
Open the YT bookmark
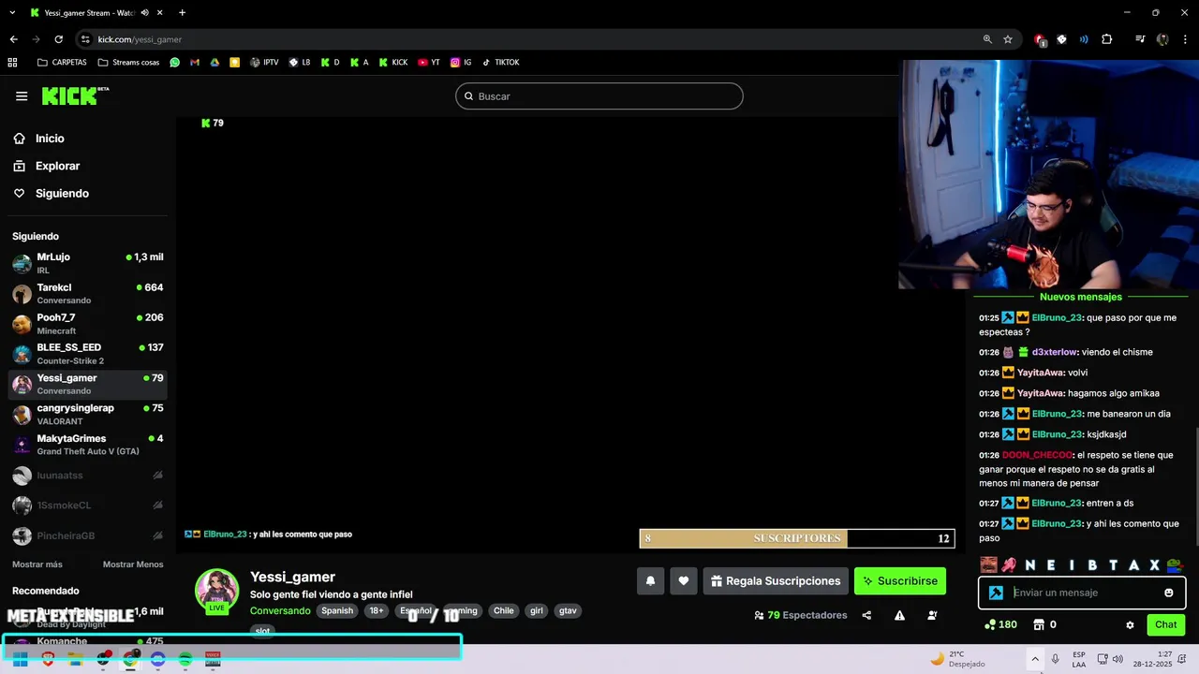coord(429,63)
